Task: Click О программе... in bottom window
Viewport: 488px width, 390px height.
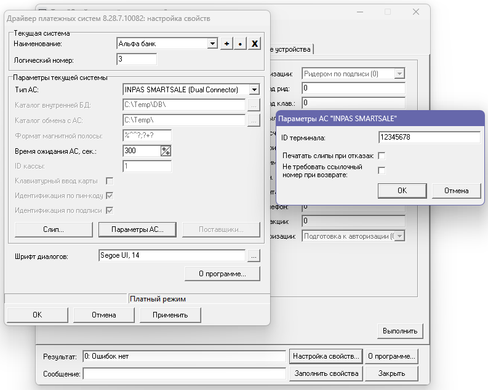Action: 391,356
